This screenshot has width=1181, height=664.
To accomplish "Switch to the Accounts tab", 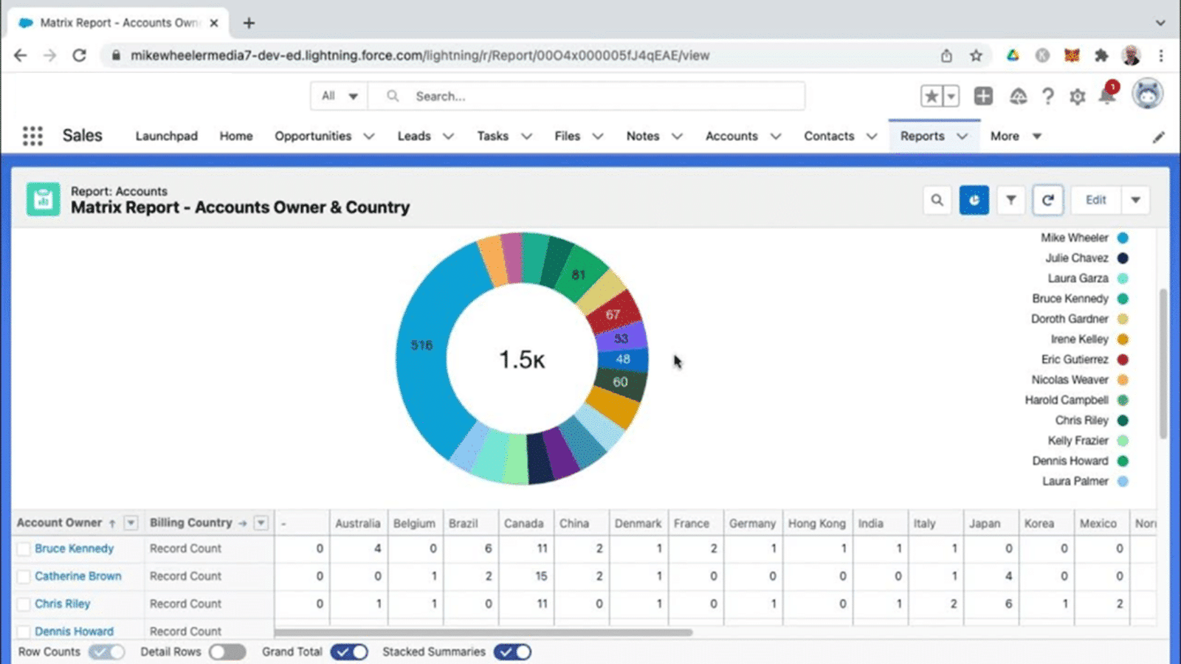I will click(731, 136).
